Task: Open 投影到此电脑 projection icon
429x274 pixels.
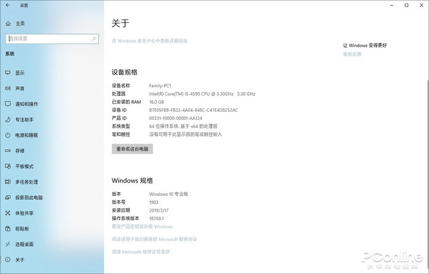Action: point(7,198)
